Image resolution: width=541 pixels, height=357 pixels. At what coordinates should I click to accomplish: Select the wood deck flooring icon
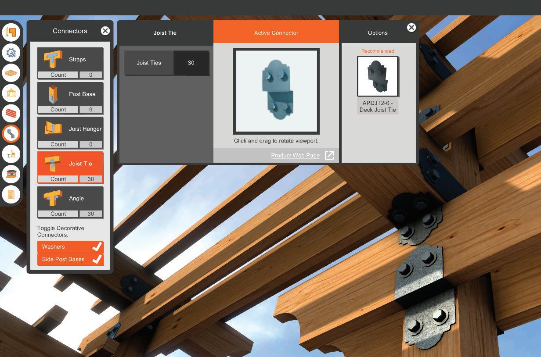click(x=11, y=73)
